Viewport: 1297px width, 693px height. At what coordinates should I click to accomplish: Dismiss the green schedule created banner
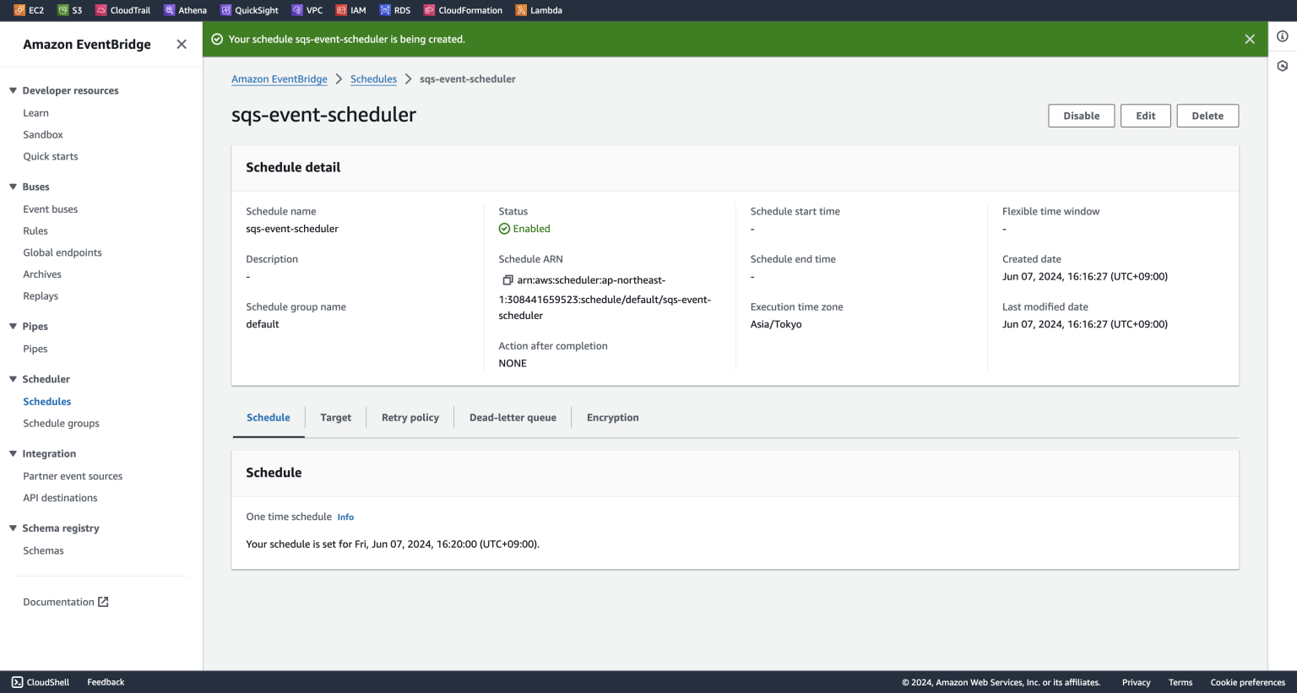[1250, 39]
